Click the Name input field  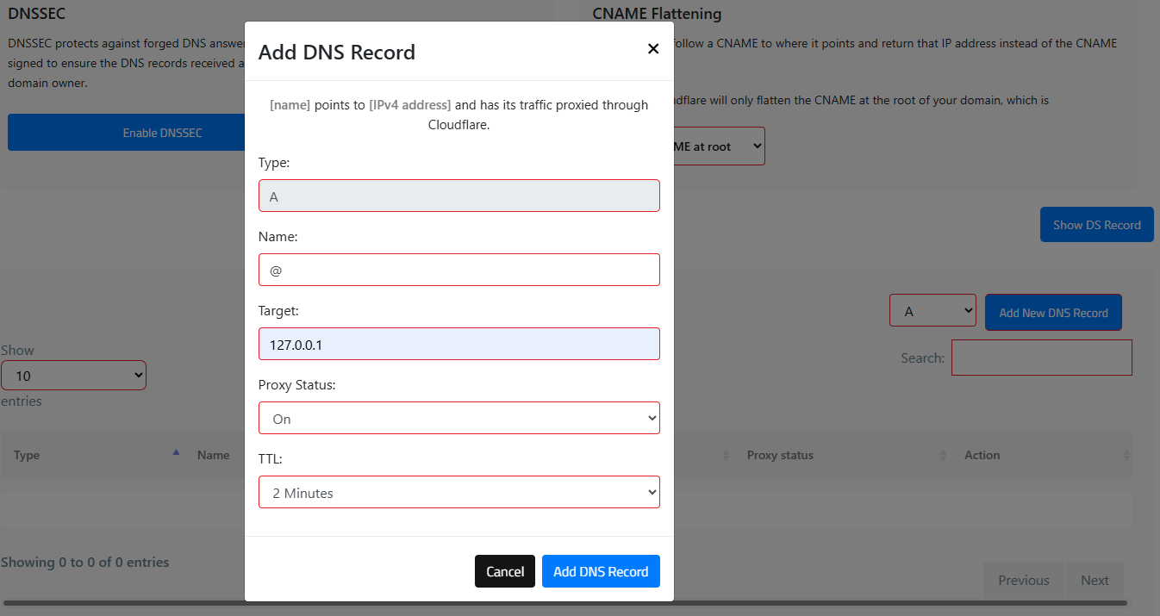[458, 270]
